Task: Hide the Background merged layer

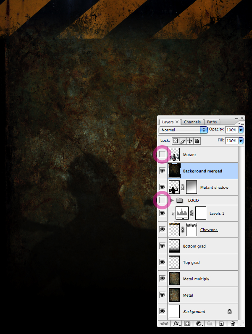Action: click(162, 171)
